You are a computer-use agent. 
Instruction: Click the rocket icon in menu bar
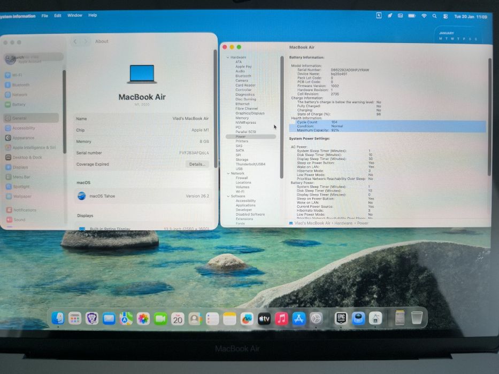point(390,15)
